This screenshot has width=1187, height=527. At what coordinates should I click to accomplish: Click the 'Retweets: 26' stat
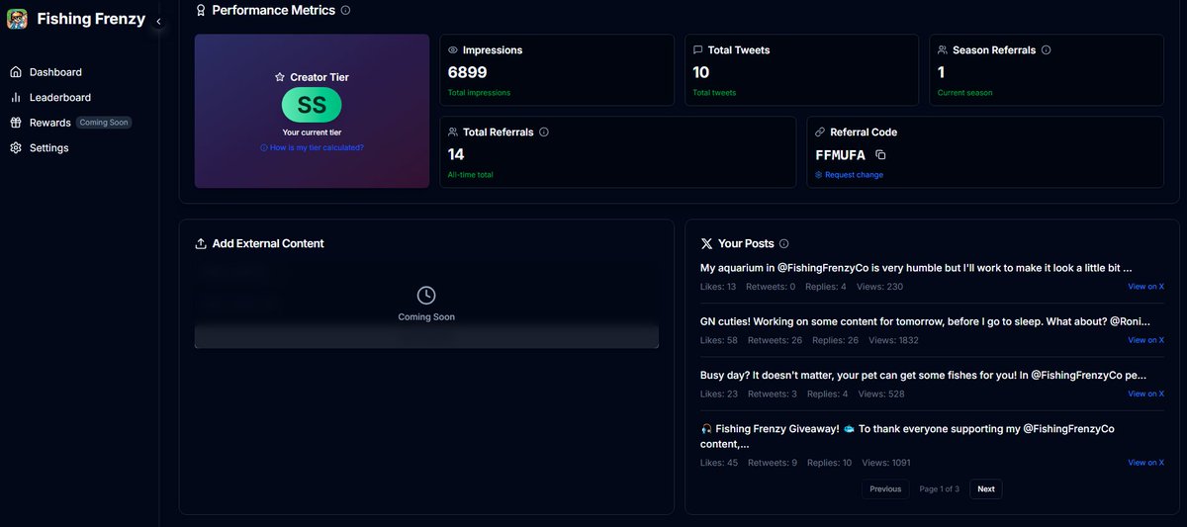776,340
